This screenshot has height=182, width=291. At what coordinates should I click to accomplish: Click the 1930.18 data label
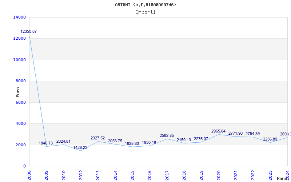coord(149,142)
